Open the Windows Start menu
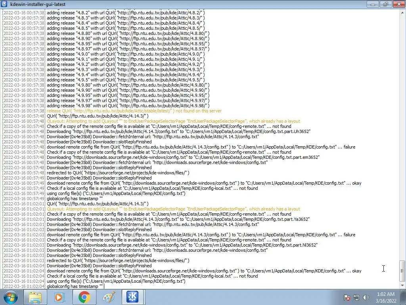Viewport: 406px width, 305px height. click(11, 297)
